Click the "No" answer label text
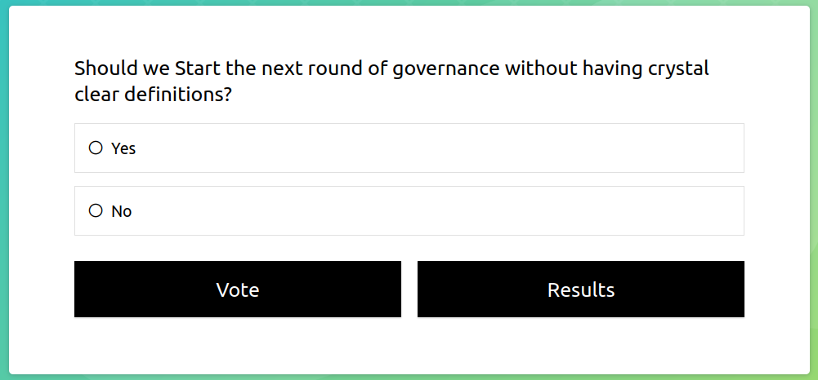 pos(121,211)
